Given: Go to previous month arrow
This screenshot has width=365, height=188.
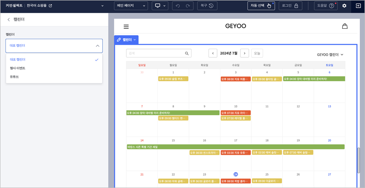Looking at the screenshot, I should [213, 53].
